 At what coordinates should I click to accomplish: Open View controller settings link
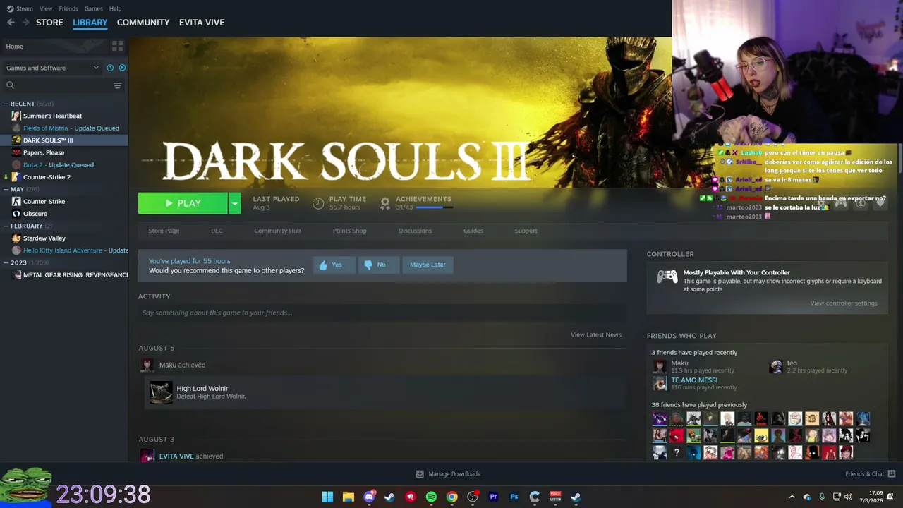pos(844,303)
